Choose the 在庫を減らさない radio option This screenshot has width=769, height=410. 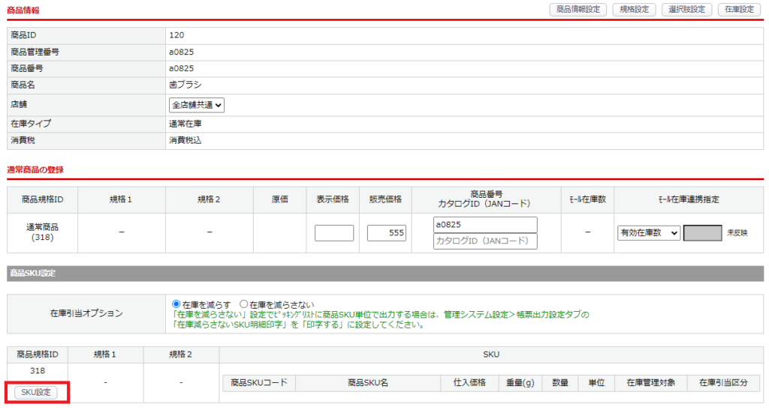point(243,304)
